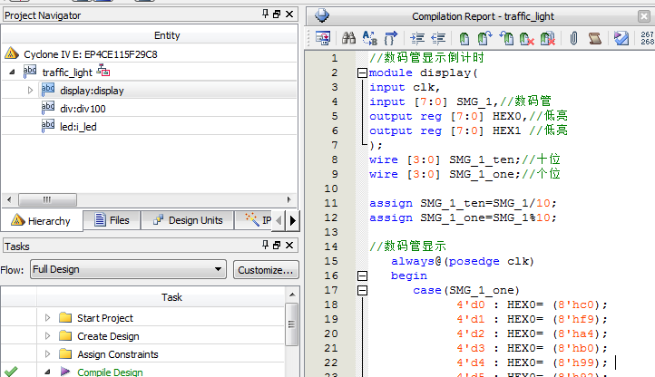Click the binoculars Find icon
Screen dimensions: 655x377
(348, 38)
